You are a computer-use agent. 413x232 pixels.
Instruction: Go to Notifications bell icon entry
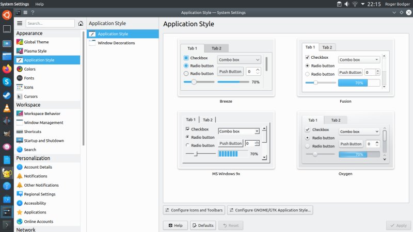(20, 176)
